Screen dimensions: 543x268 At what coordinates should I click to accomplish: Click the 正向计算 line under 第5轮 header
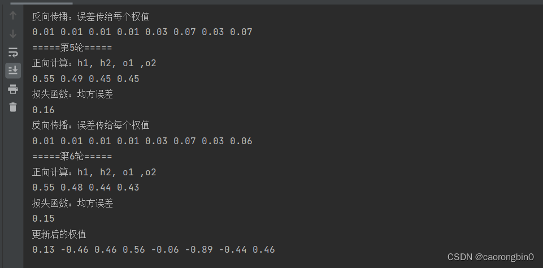(x=94, y=63)
